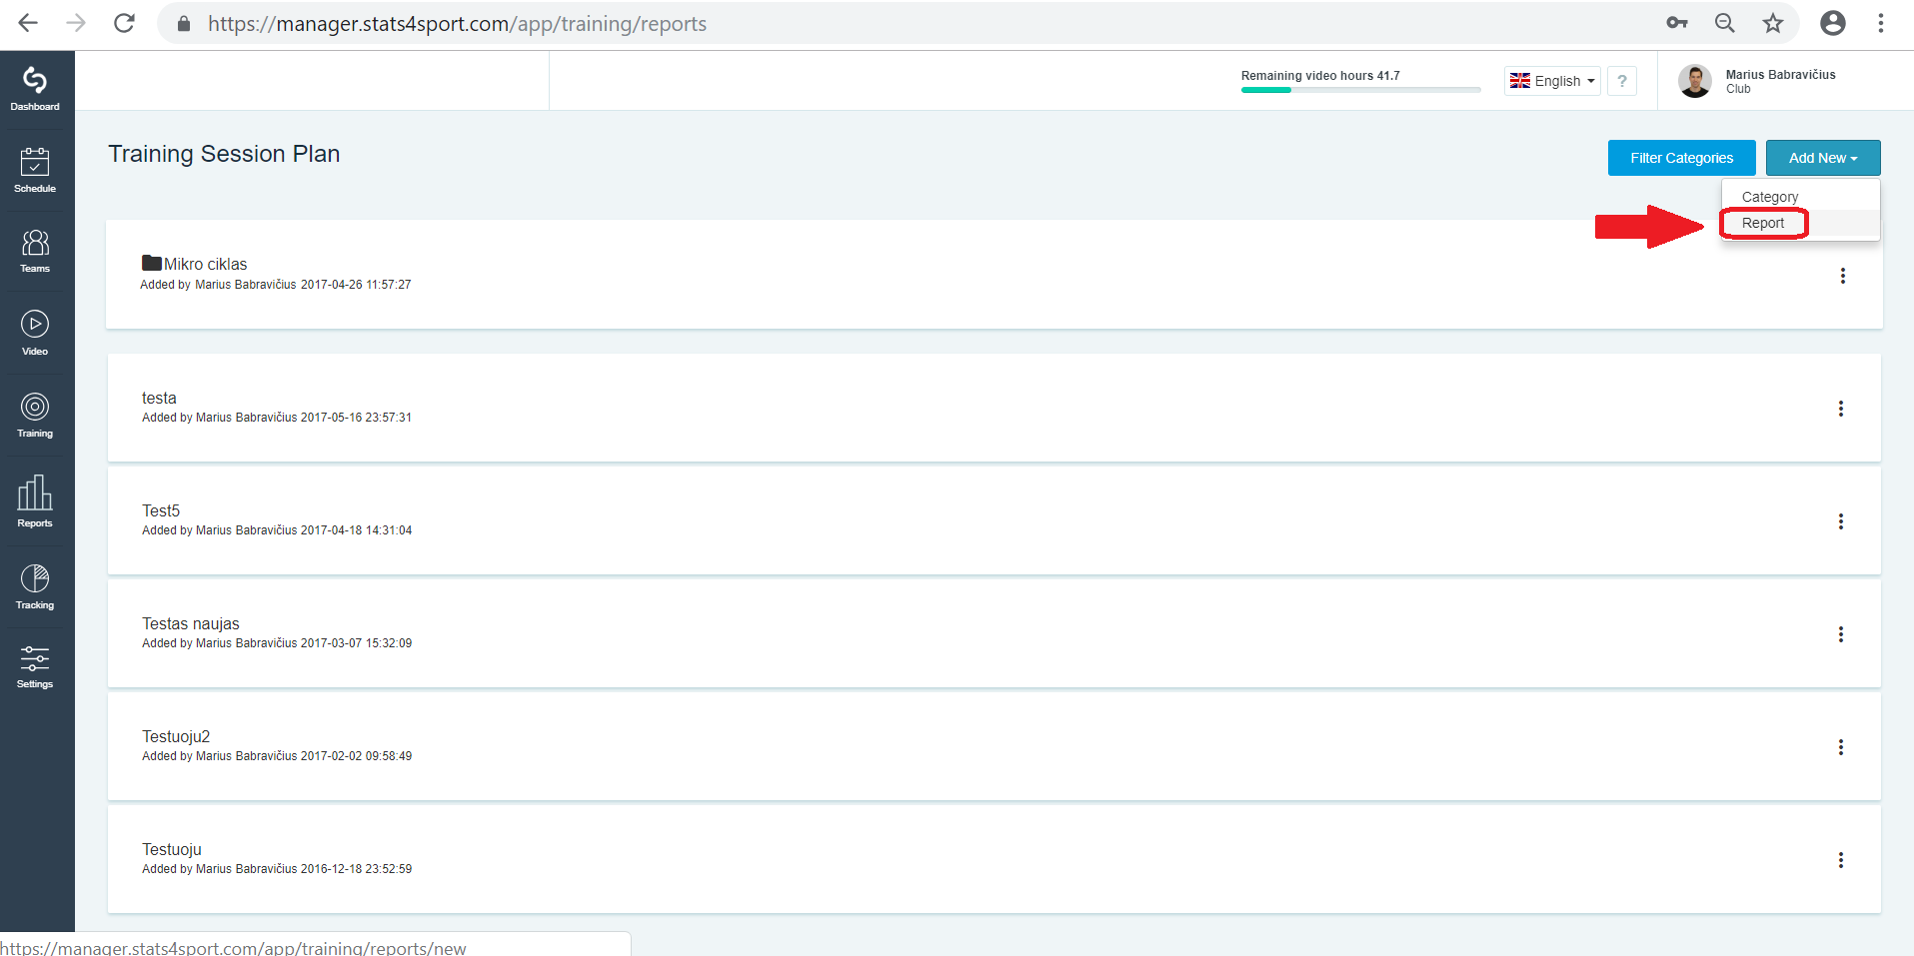Screen dimensions: 1914x956
Task: Open the Test5 training plan
Action: click(161, 510)
